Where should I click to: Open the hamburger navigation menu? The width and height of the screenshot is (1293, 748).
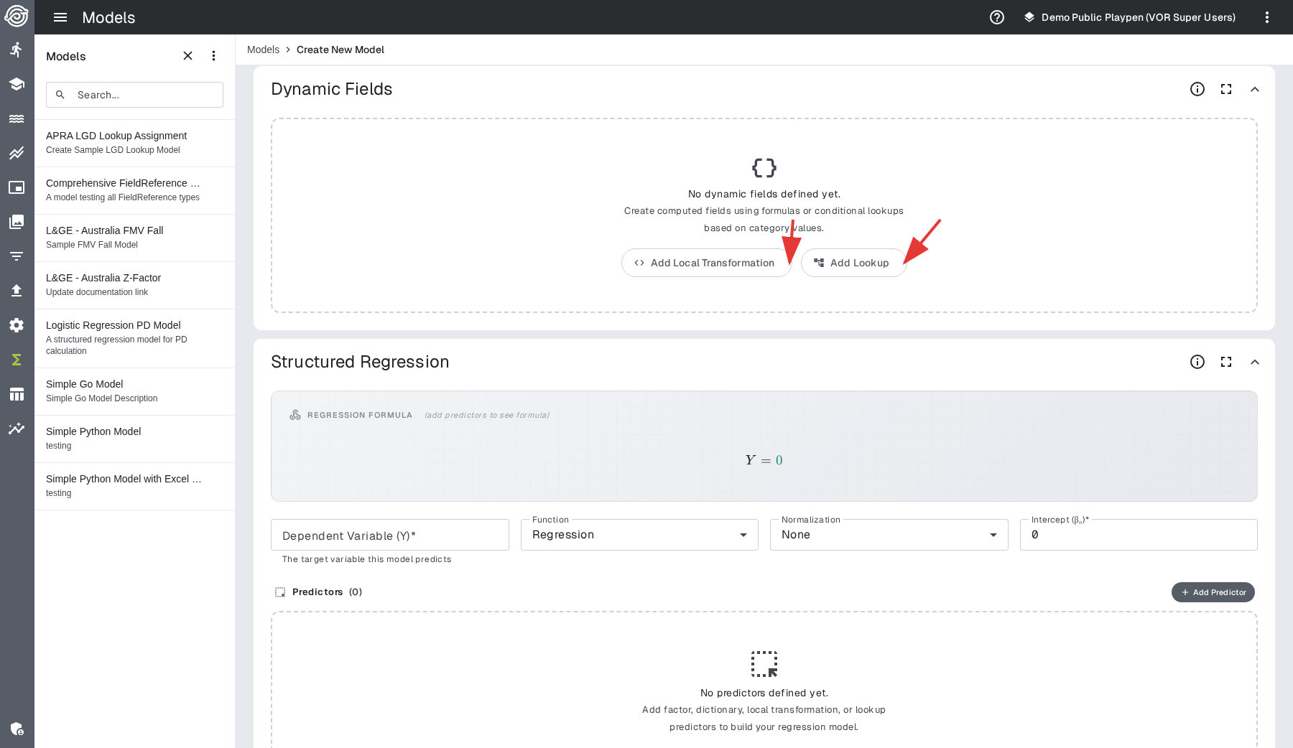(x=60, y=17)
